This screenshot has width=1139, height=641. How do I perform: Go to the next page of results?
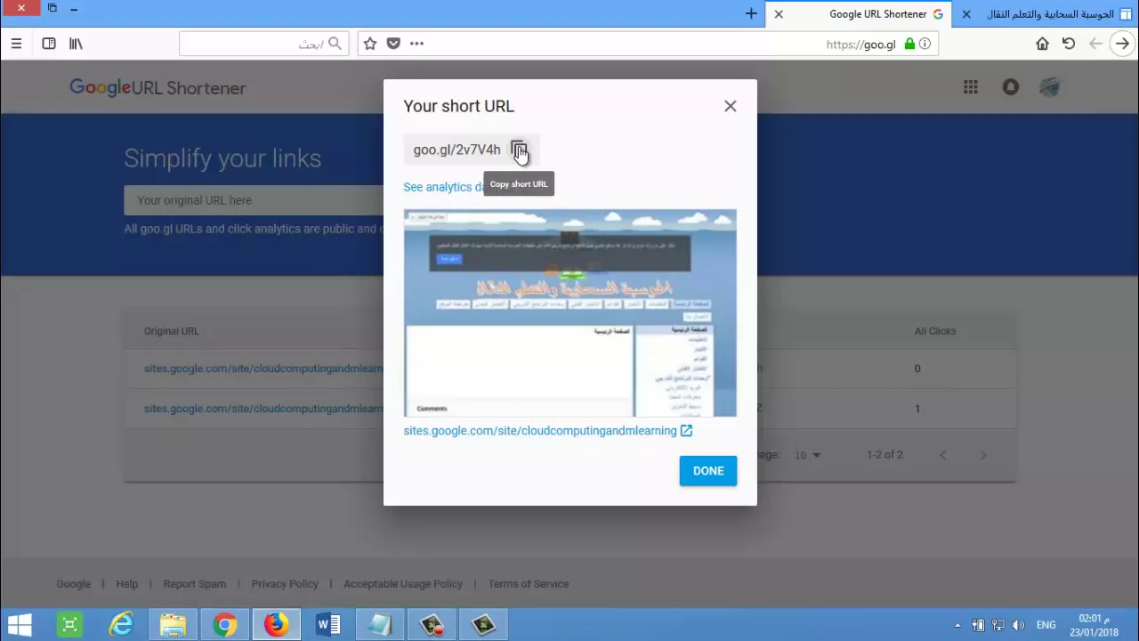[x=983, y=455]
